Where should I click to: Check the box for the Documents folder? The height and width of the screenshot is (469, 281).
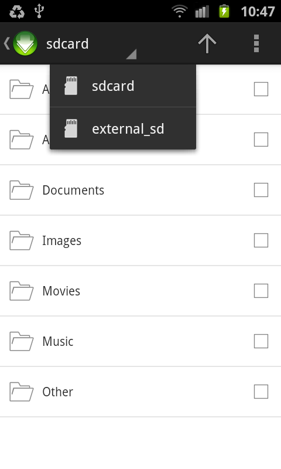pos(261,190)
